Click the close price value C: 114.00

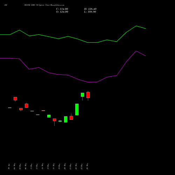(x=62, y=9)
